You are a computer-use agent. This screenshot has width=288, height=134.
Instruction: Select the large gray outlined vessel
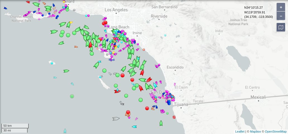(x=116, y=119)
